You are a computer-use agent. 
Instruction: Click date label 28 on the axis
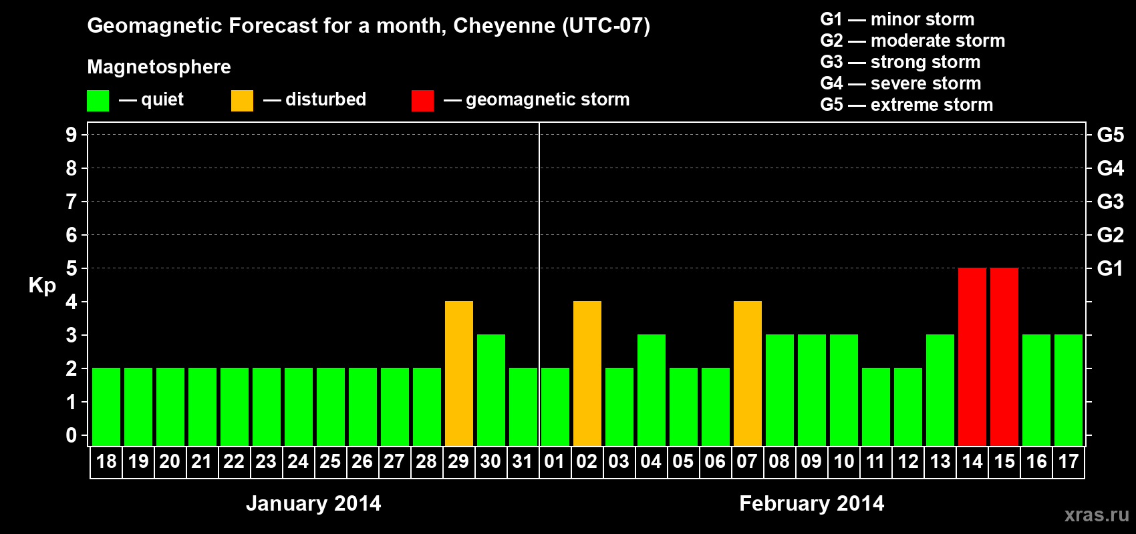click(426, 462)
